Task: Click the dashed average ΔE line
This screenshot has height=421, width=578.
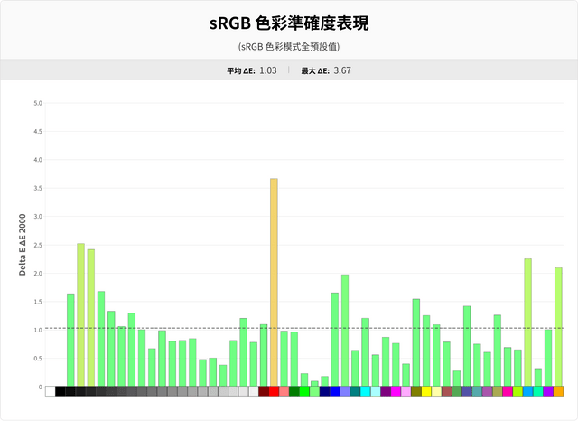Action: [x=304, y=328]
